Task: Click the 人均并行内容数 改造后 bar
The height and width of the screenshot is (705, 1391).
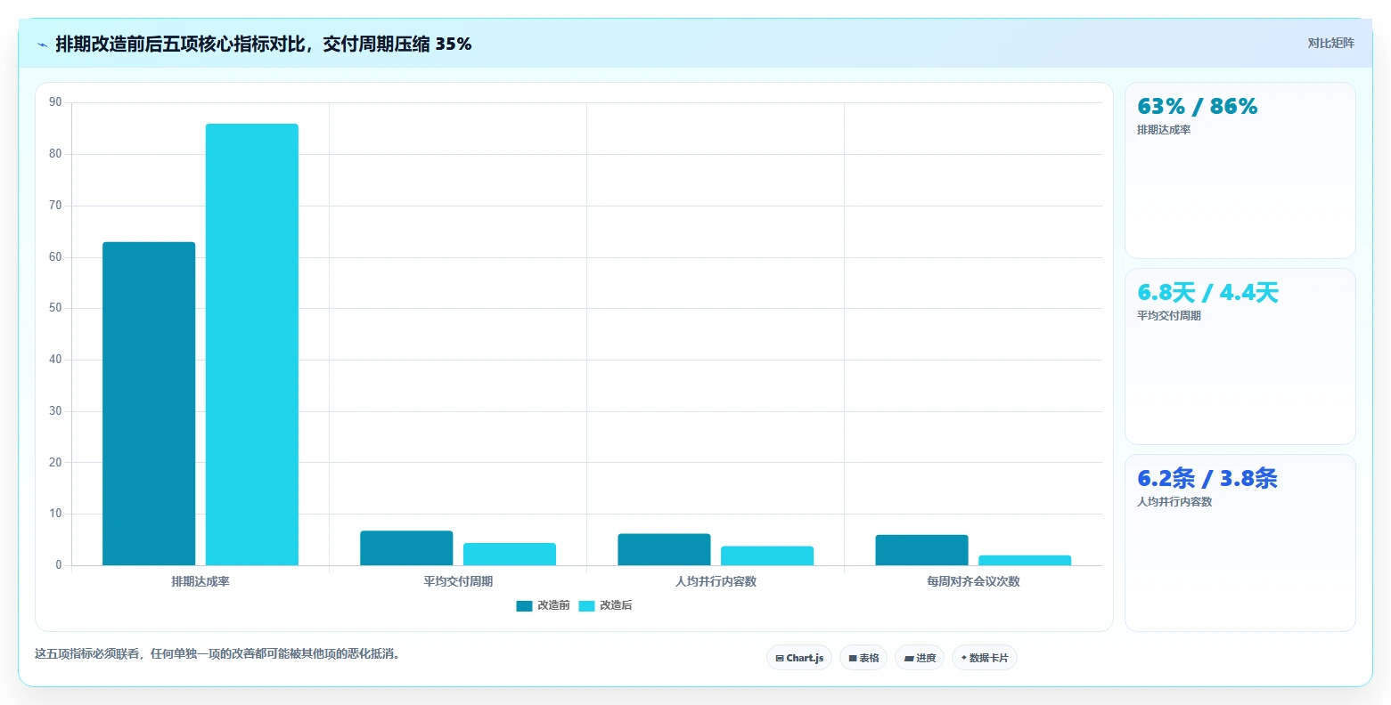Action: point(767,555)
